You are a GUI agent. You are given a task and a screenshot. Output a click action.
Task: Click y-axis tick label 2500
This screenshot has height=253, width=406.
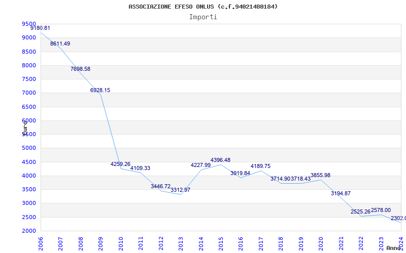point(29,218)
